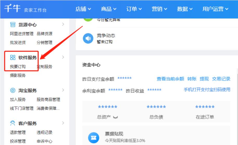Click the 票据贴现 title
Image resolution: width=238 pixels, height=145 pixels.
114,134
